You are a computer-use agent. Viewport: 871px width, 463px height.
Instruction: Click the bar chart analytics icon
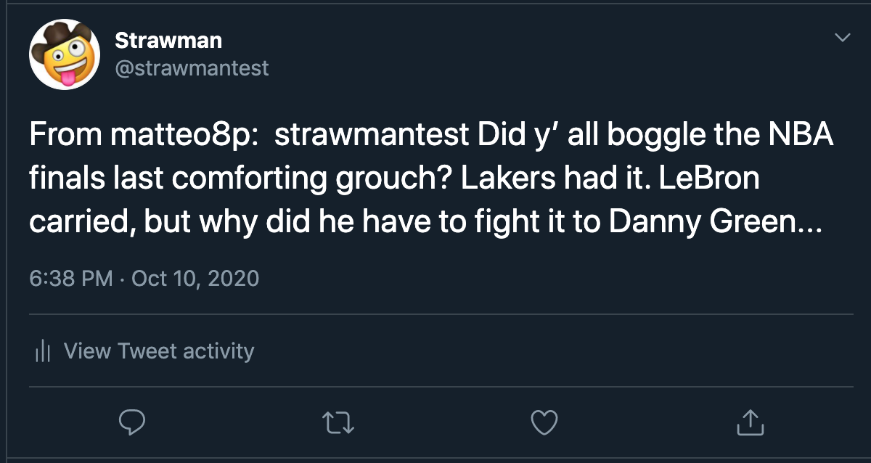(x=43, y=353)
